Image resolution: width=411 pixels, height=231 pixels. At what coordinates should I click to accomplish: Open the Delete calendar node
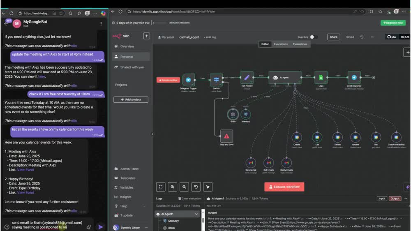[x=337, y=137]
